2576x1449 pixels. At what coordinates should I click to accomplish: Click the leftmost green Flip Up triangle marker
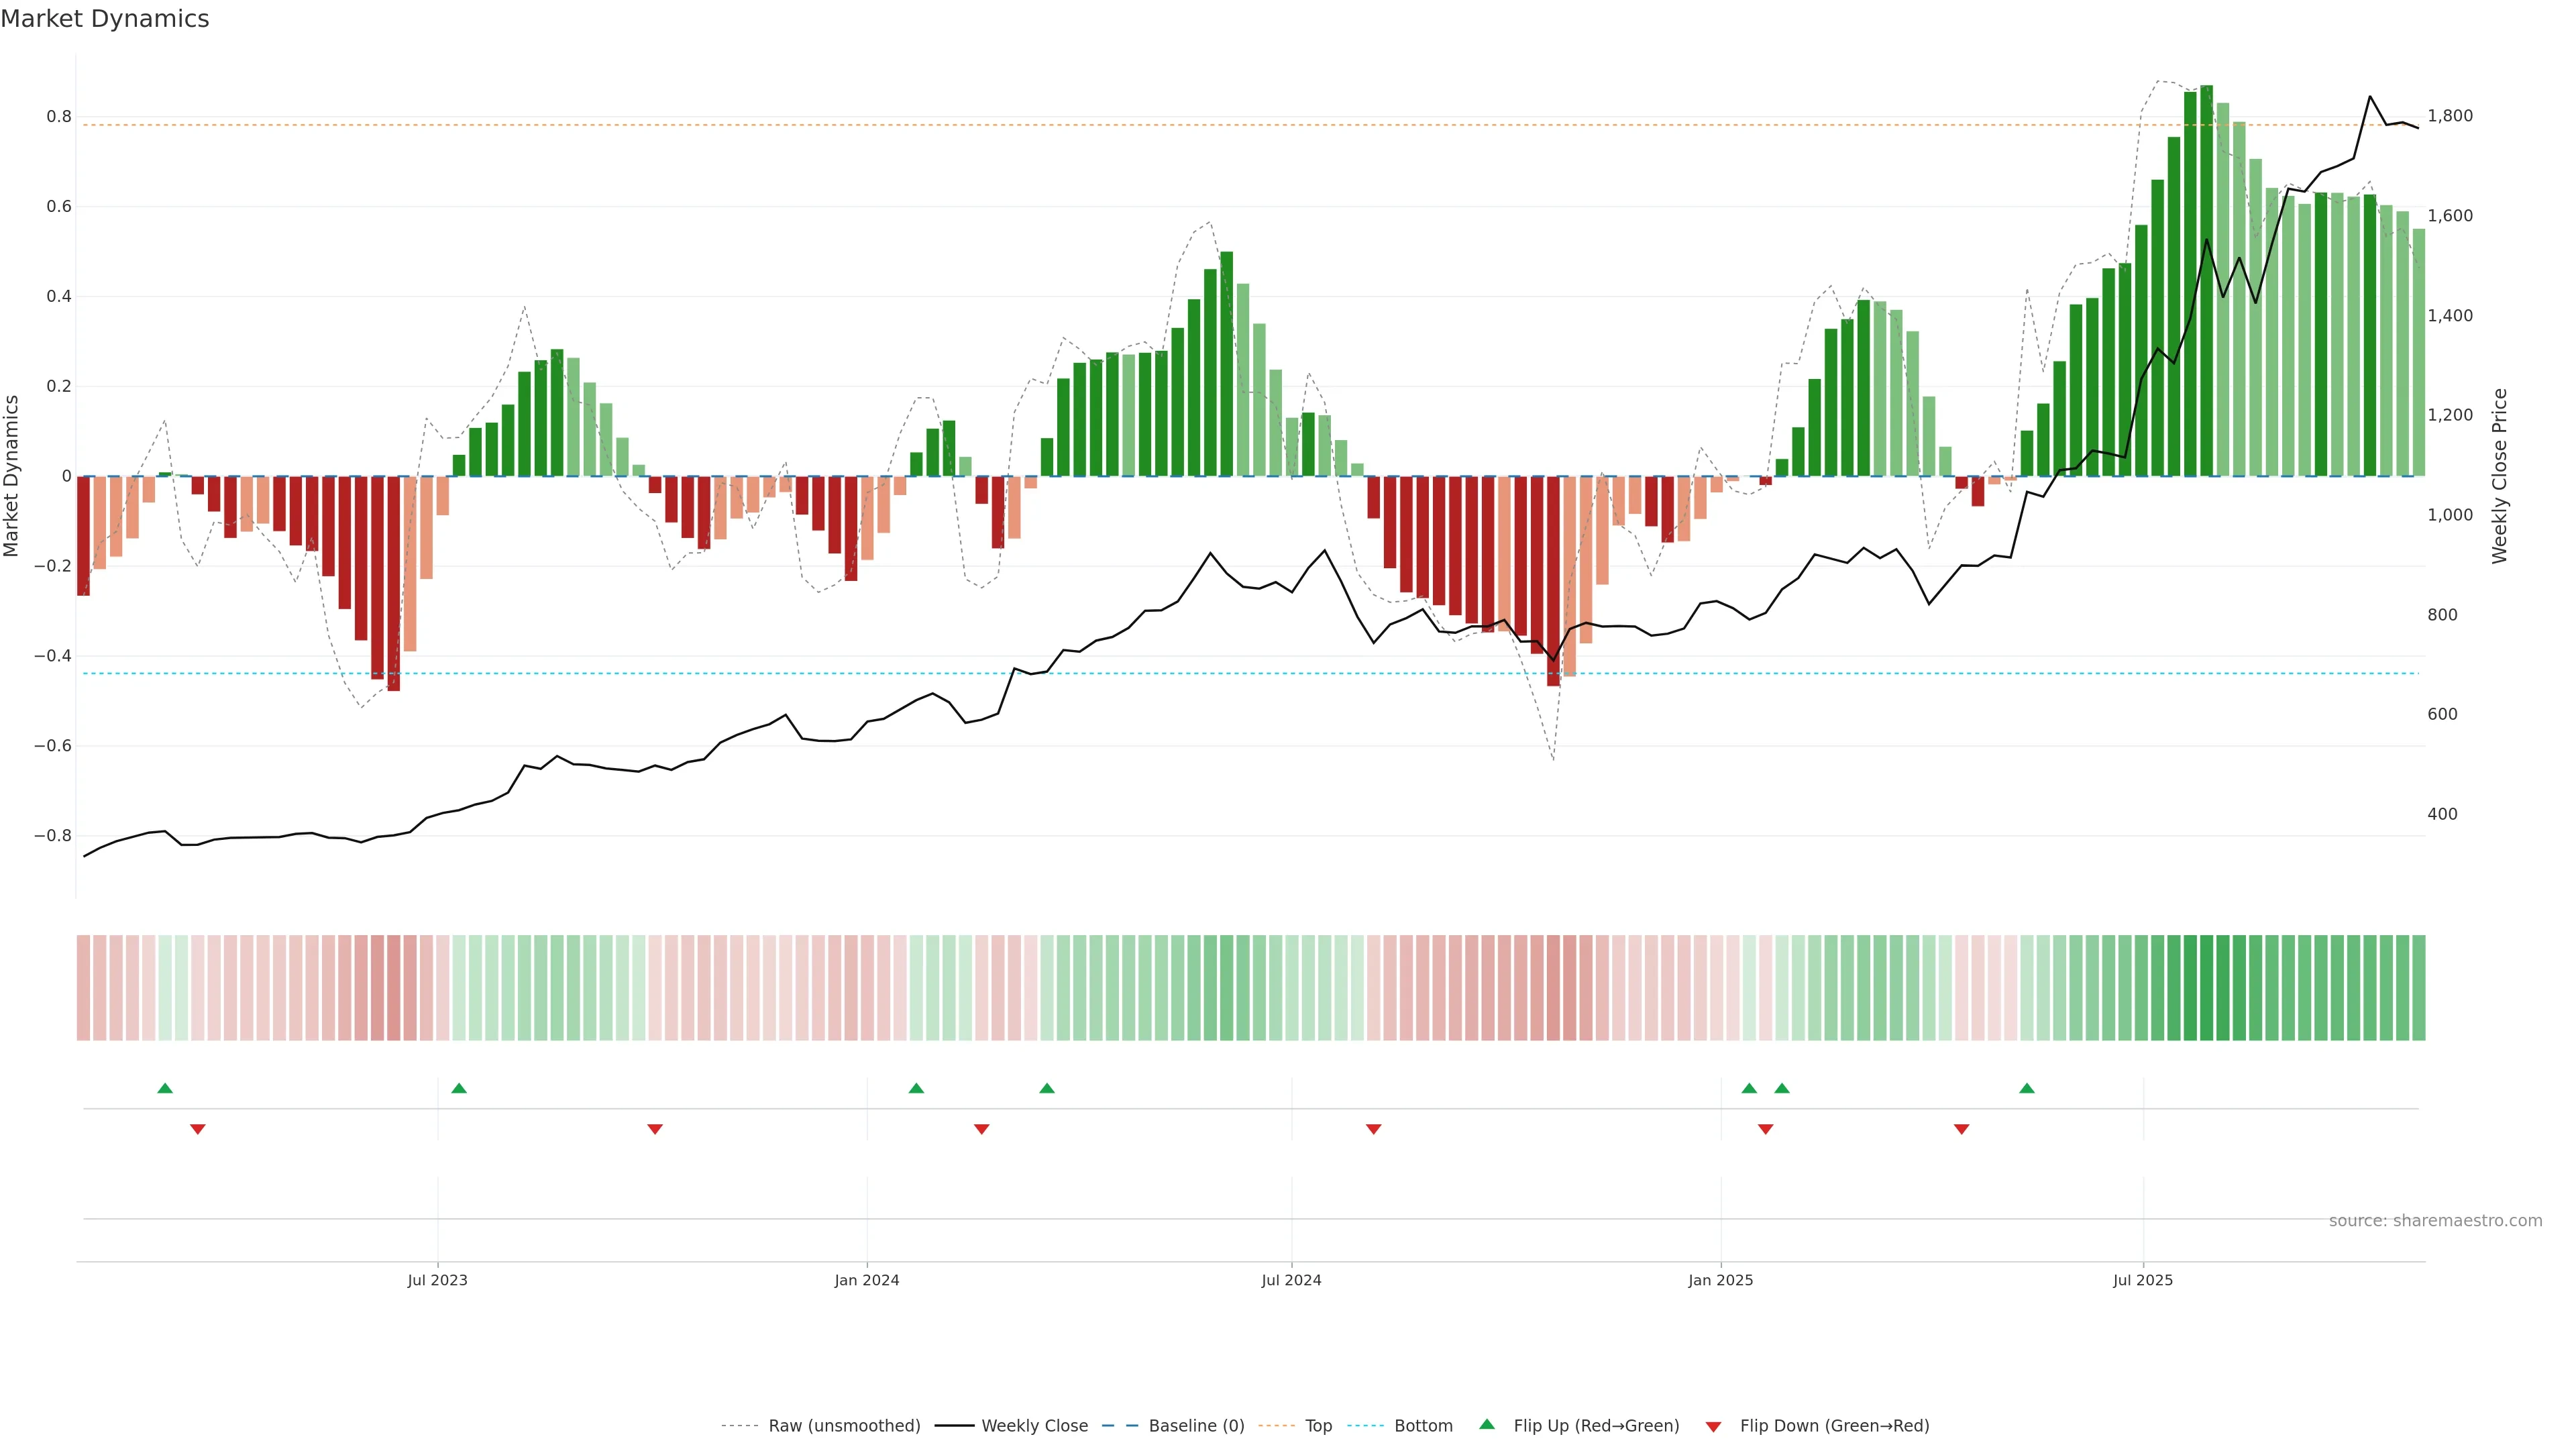coord(165,1088)
